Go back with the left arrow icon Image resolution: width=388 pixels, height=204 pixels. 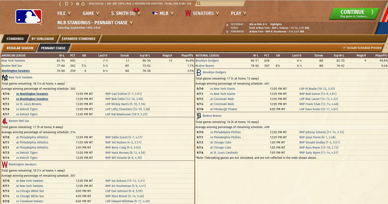(x=60, y=4)
